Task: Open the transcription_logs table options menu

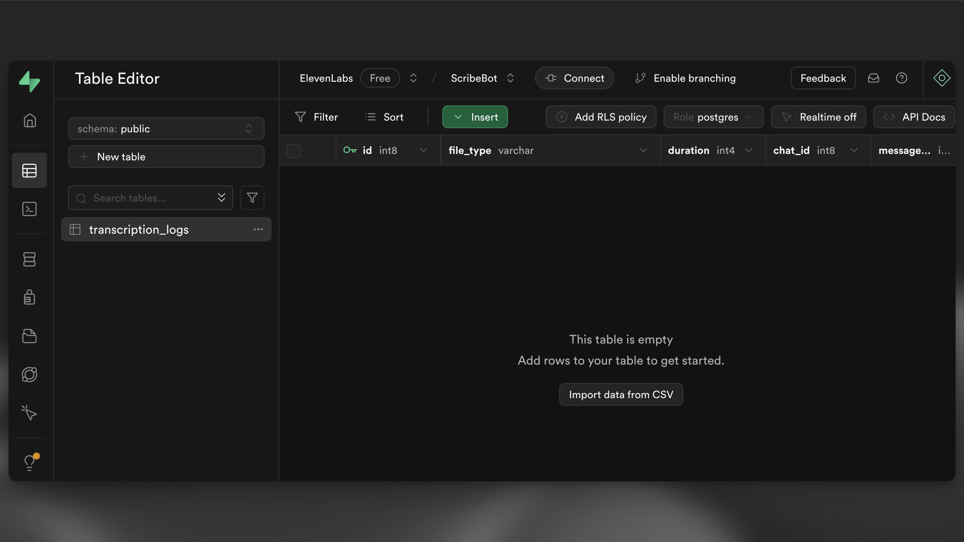Action: coord(258,229)
